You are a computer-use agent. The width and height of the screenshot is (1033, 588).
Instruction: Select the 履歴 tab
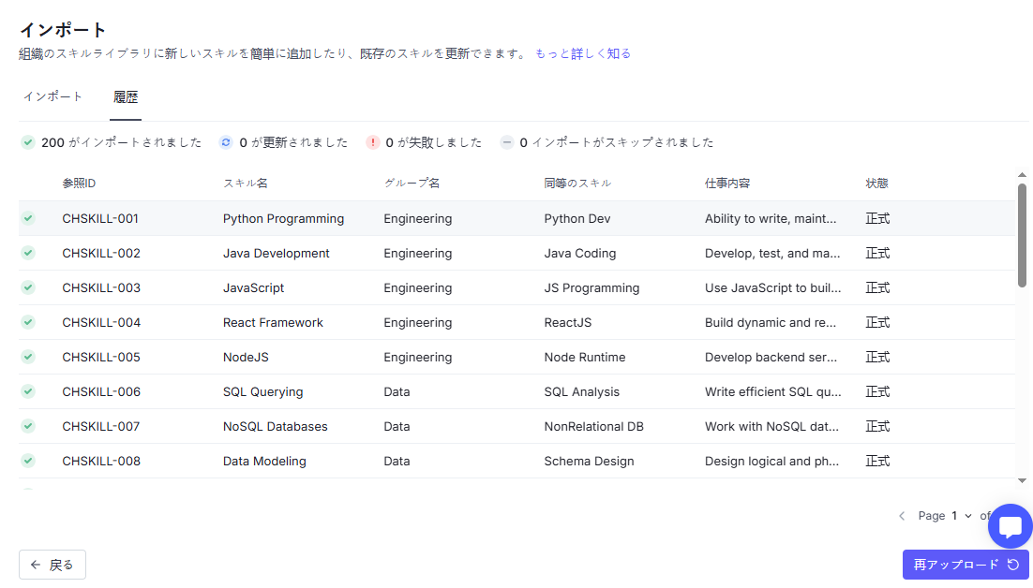126,96
